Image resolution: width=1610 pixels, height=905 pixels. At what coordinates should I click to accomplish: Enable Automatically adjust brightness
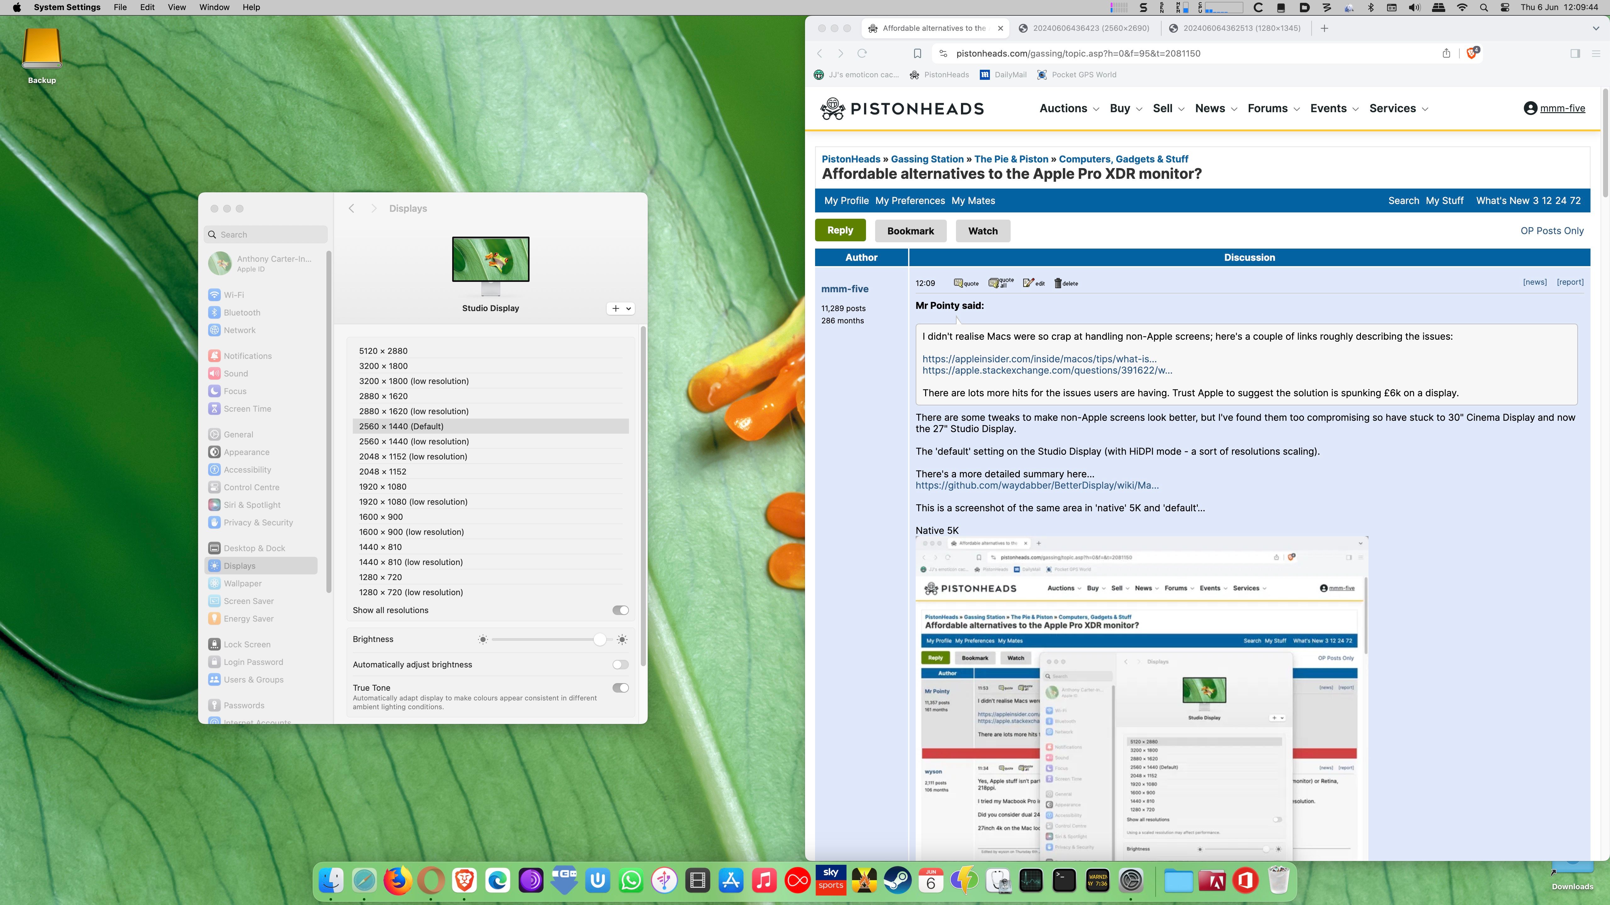(x=620, y=665)
